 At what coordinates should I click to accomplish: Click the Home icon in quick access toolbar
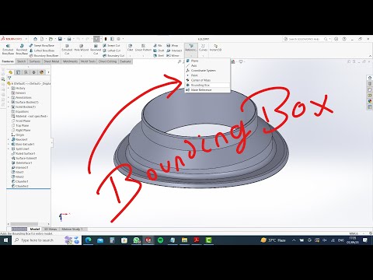coord(36,39)
